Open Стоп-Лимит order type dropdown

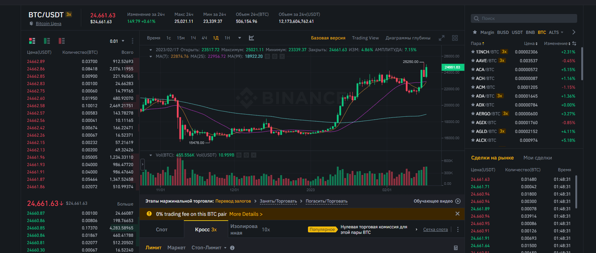pyautogui.click(x=209, y=248)
